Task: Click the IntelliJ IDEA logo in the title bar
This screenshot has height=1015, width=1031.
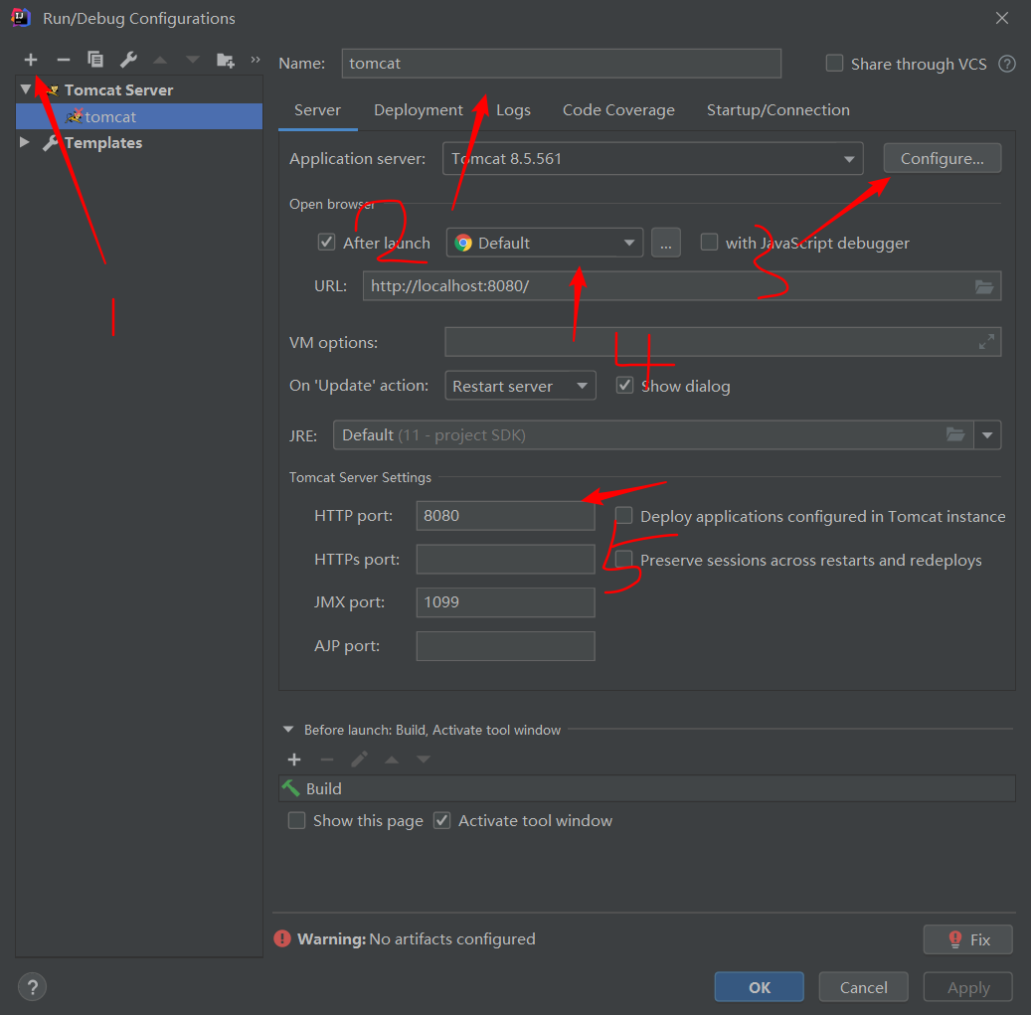Action: [x=21, y=18]
